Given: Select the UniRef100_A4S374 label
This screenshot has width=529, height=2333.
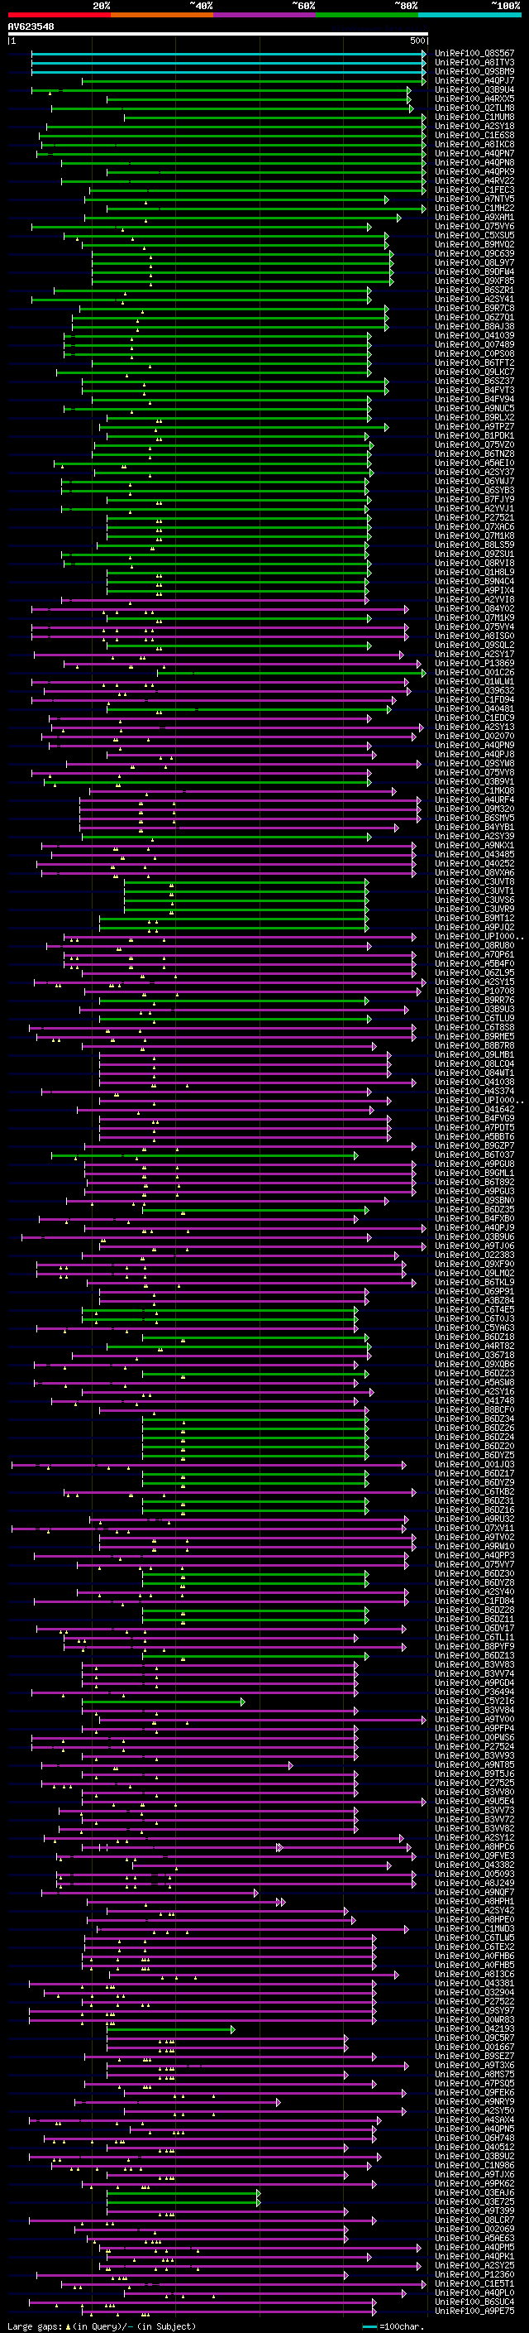Looking at the screenshot, I should pyautogui.click(x=474, y=1092).
